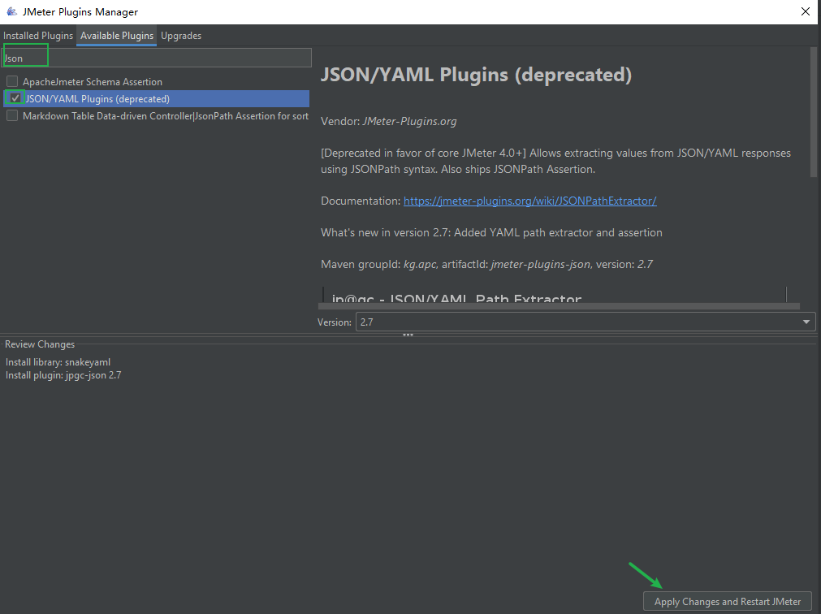Open the Version 2.7 dropdown
Viewport: 821px width, 614px height.
(586, 322)
